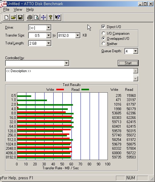Open the Controlled by dropdown
The height and width of the screenshot is (182, 155).
tap(66, 63)
